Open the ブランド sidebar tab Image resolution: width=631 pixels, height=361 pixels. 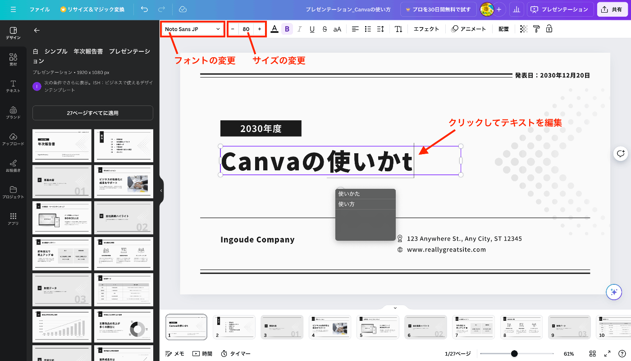click(x=13, y=113)
